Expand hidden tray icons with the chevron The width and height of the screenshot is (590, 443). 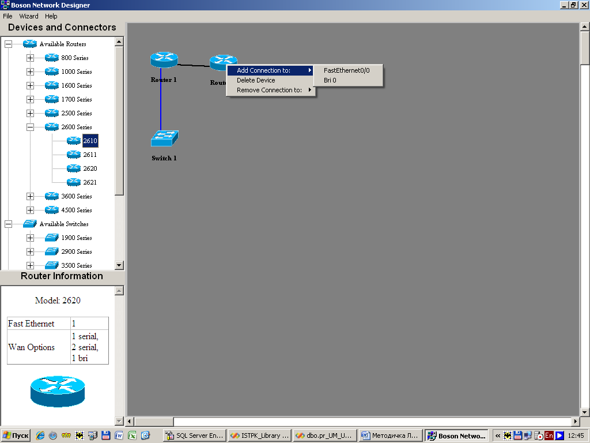(498, 436)
